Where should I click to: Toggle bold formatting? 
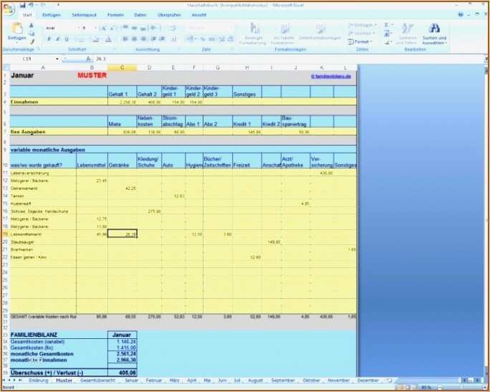[x=49, y=39]
